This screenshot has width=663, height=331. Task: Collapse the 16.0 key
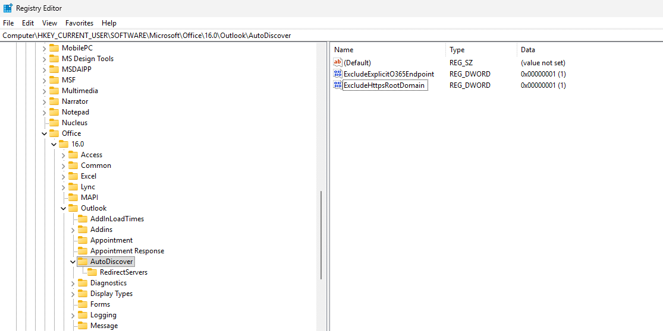[54, 144]
